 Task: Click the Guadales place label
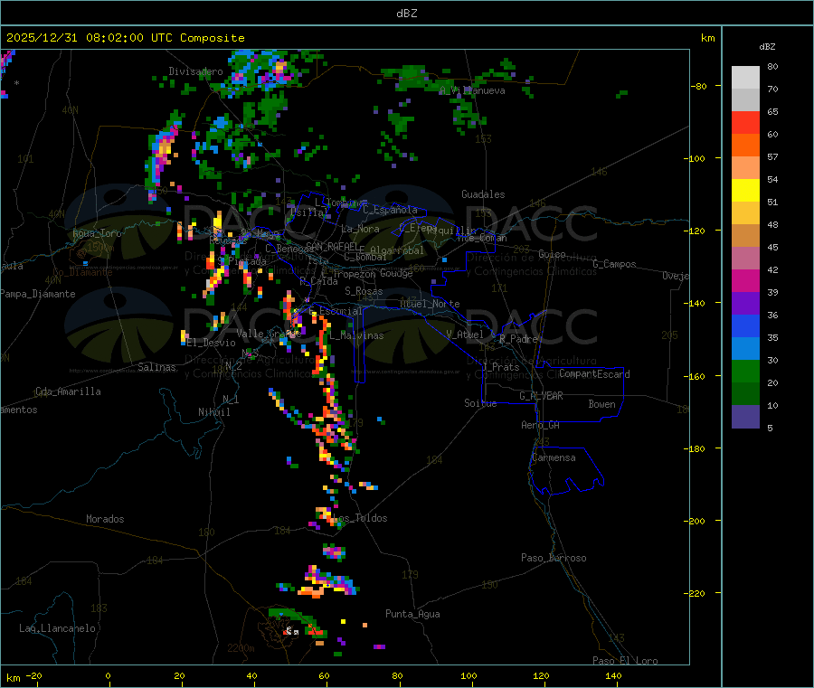(x=483, y=194)
